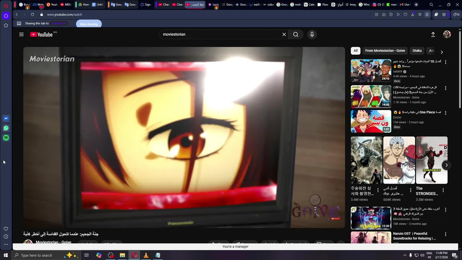This screenshot has height=260, width=462.
Task: Open Windows Start menu
Action: click(x=6, y=255)
